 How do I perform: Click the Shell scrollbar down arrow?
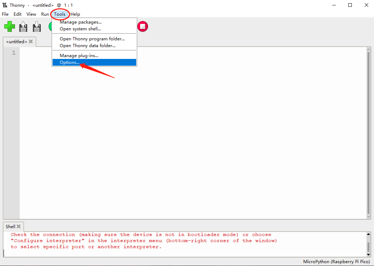pos(368,255)
